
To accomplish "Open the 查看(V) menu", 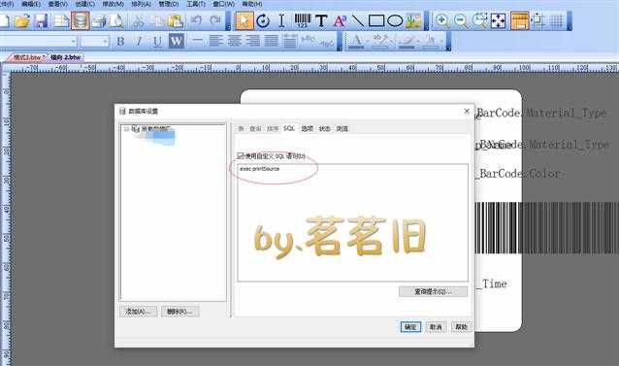I will pyautogui.click(x=57, y=4).
